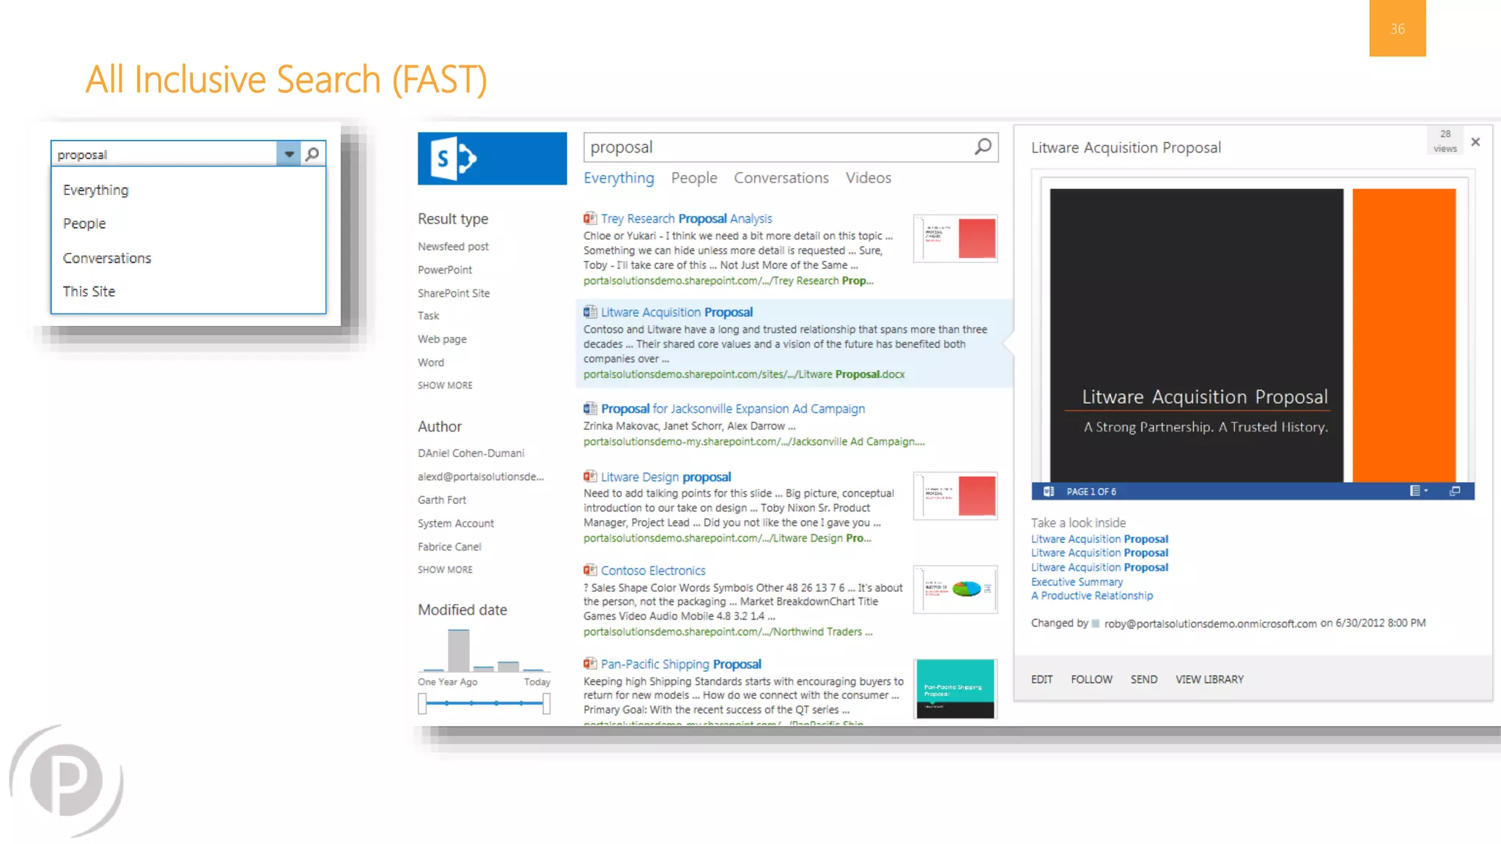Filter results by Newsfeed post
This screenshot has width=1501, height=844.
[453, 246]
